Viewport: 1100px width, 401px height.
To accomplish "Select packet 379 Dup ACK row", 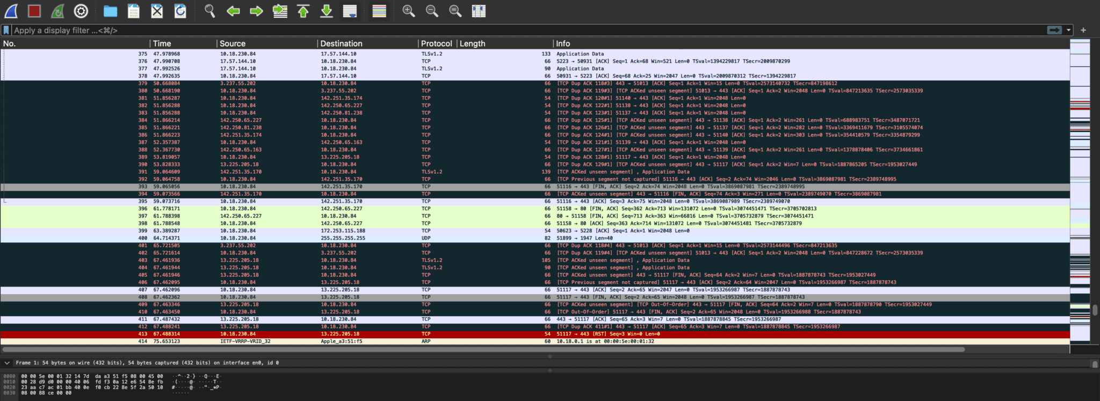I will pos(535,83).
